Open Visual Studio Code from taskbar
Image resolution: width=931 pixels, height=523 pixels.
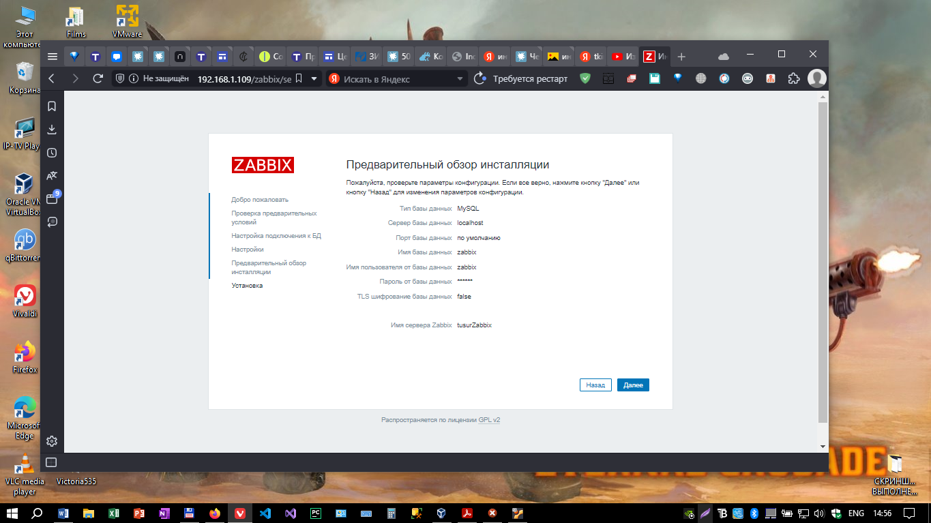click(265, 513)
